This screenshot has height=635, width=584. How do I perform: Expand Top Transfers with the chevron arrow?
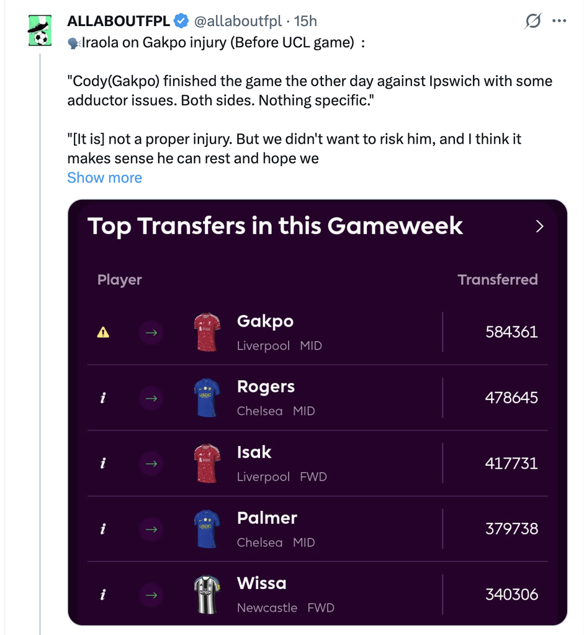539,226
